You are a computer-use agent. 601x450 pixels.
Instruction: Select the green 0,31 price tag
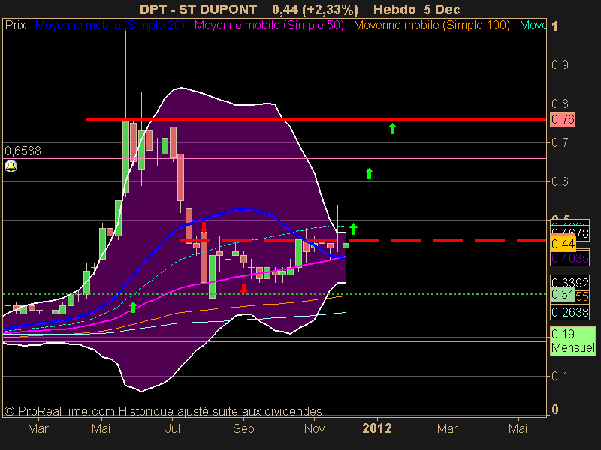(x=562, y=295)
